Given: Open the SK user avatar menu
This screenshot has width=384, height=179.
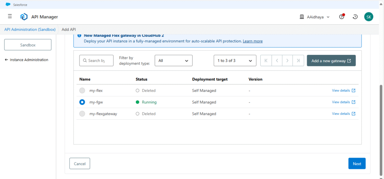Looking at the screenshot, I should pos(369,17).
